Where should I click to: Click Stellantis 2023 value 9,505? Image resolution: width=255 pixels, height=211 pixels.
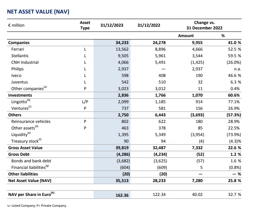(123, 56)
